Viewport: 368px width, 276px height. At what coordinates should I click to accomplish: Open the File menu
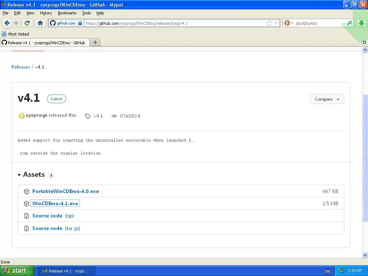[5, 13]
